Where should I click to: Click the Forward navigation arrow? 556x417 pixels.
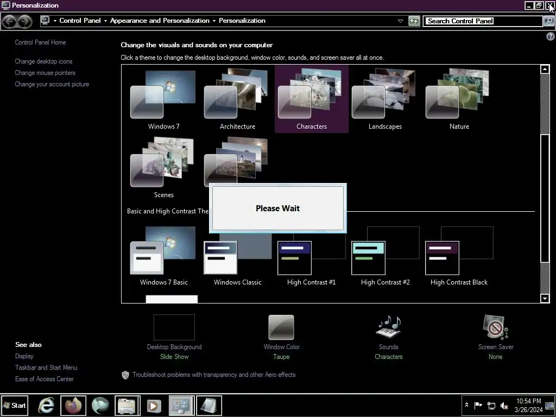click(24, 21)
